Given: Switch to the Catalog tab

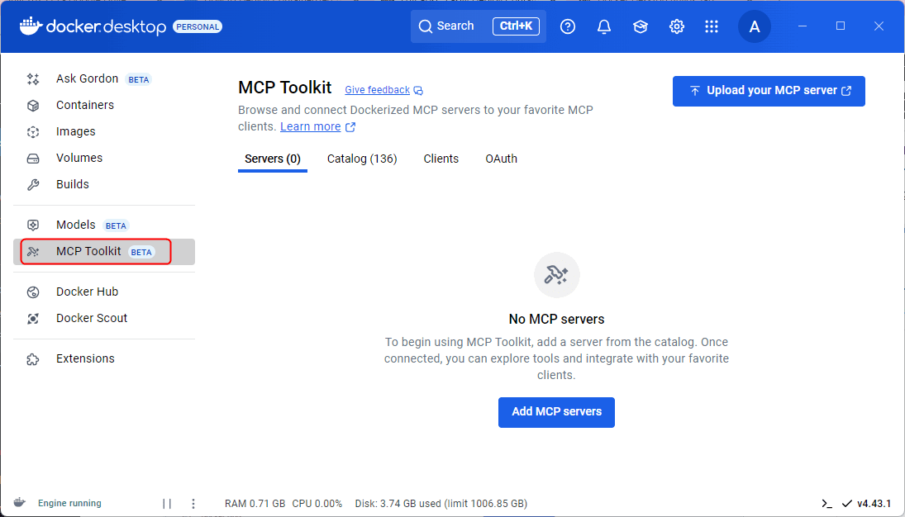Looking at the screenshot, I should pyautogui.click(x=362, y=159).
